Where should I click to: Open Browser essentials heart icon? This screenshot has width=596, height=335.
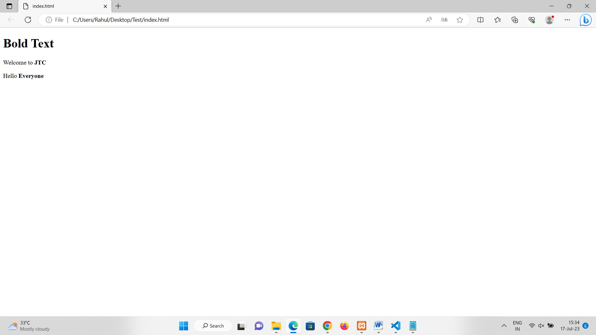tap(532, 20)
